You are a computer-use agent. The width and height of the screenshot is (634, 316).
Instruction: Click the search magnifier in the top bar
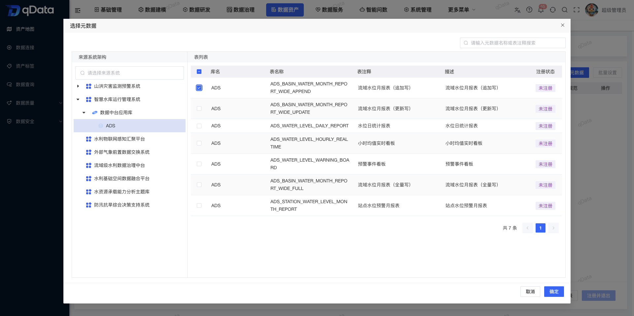[565, 10]
